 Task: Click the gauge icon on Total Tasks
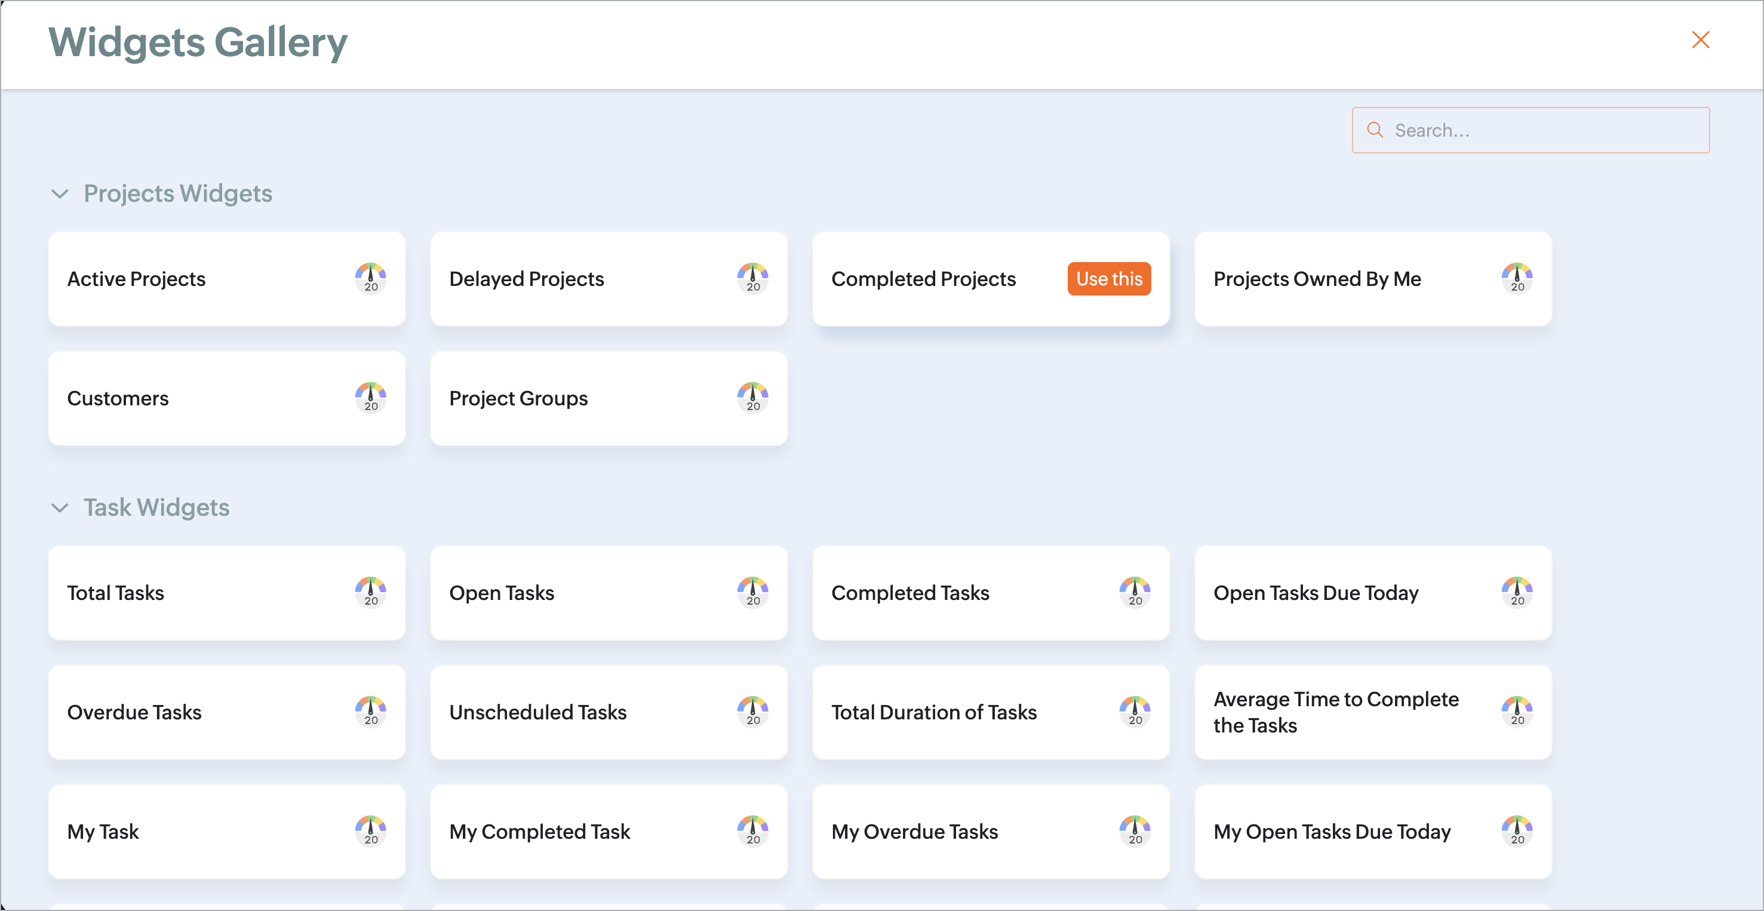370,592
